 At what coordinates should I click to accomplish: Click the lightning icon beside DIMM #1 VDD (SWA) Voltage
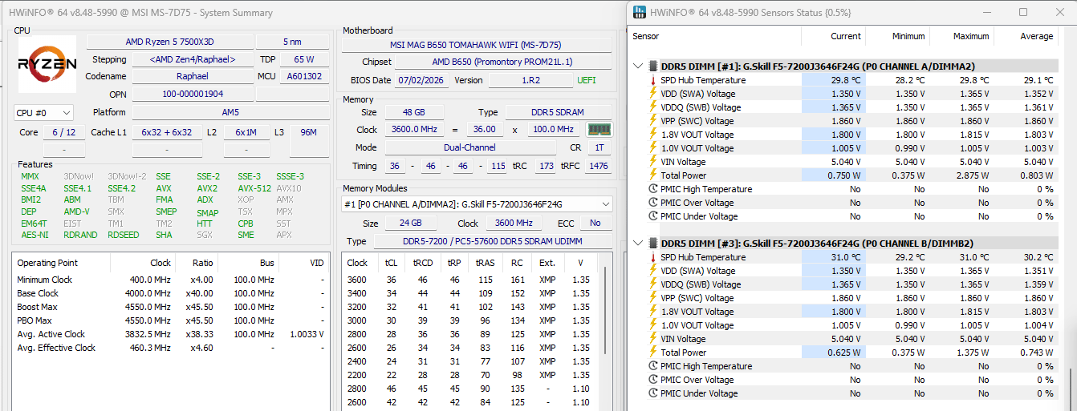[x=652, y=94]
